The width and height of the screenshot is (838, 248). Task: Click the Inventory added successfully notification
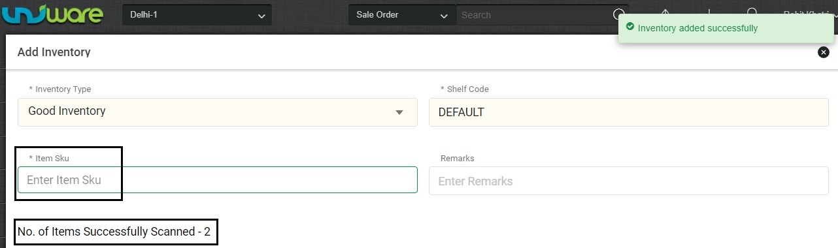726,29
